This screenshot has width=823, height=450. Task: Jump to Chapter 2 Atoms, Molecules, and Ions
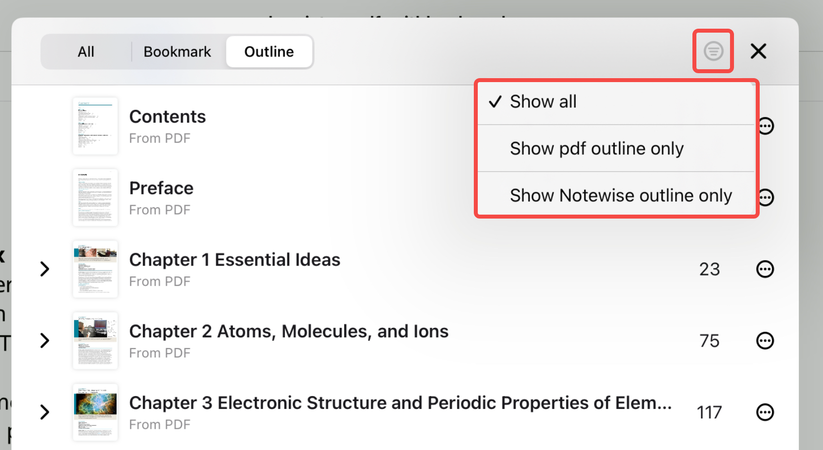tap(289, 331)
